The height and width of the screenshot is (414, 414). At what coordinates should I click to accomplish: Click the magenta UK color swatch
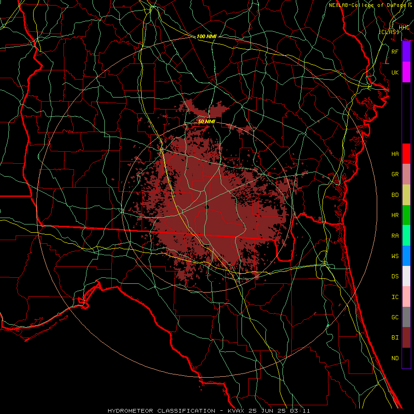click(406, 72)
